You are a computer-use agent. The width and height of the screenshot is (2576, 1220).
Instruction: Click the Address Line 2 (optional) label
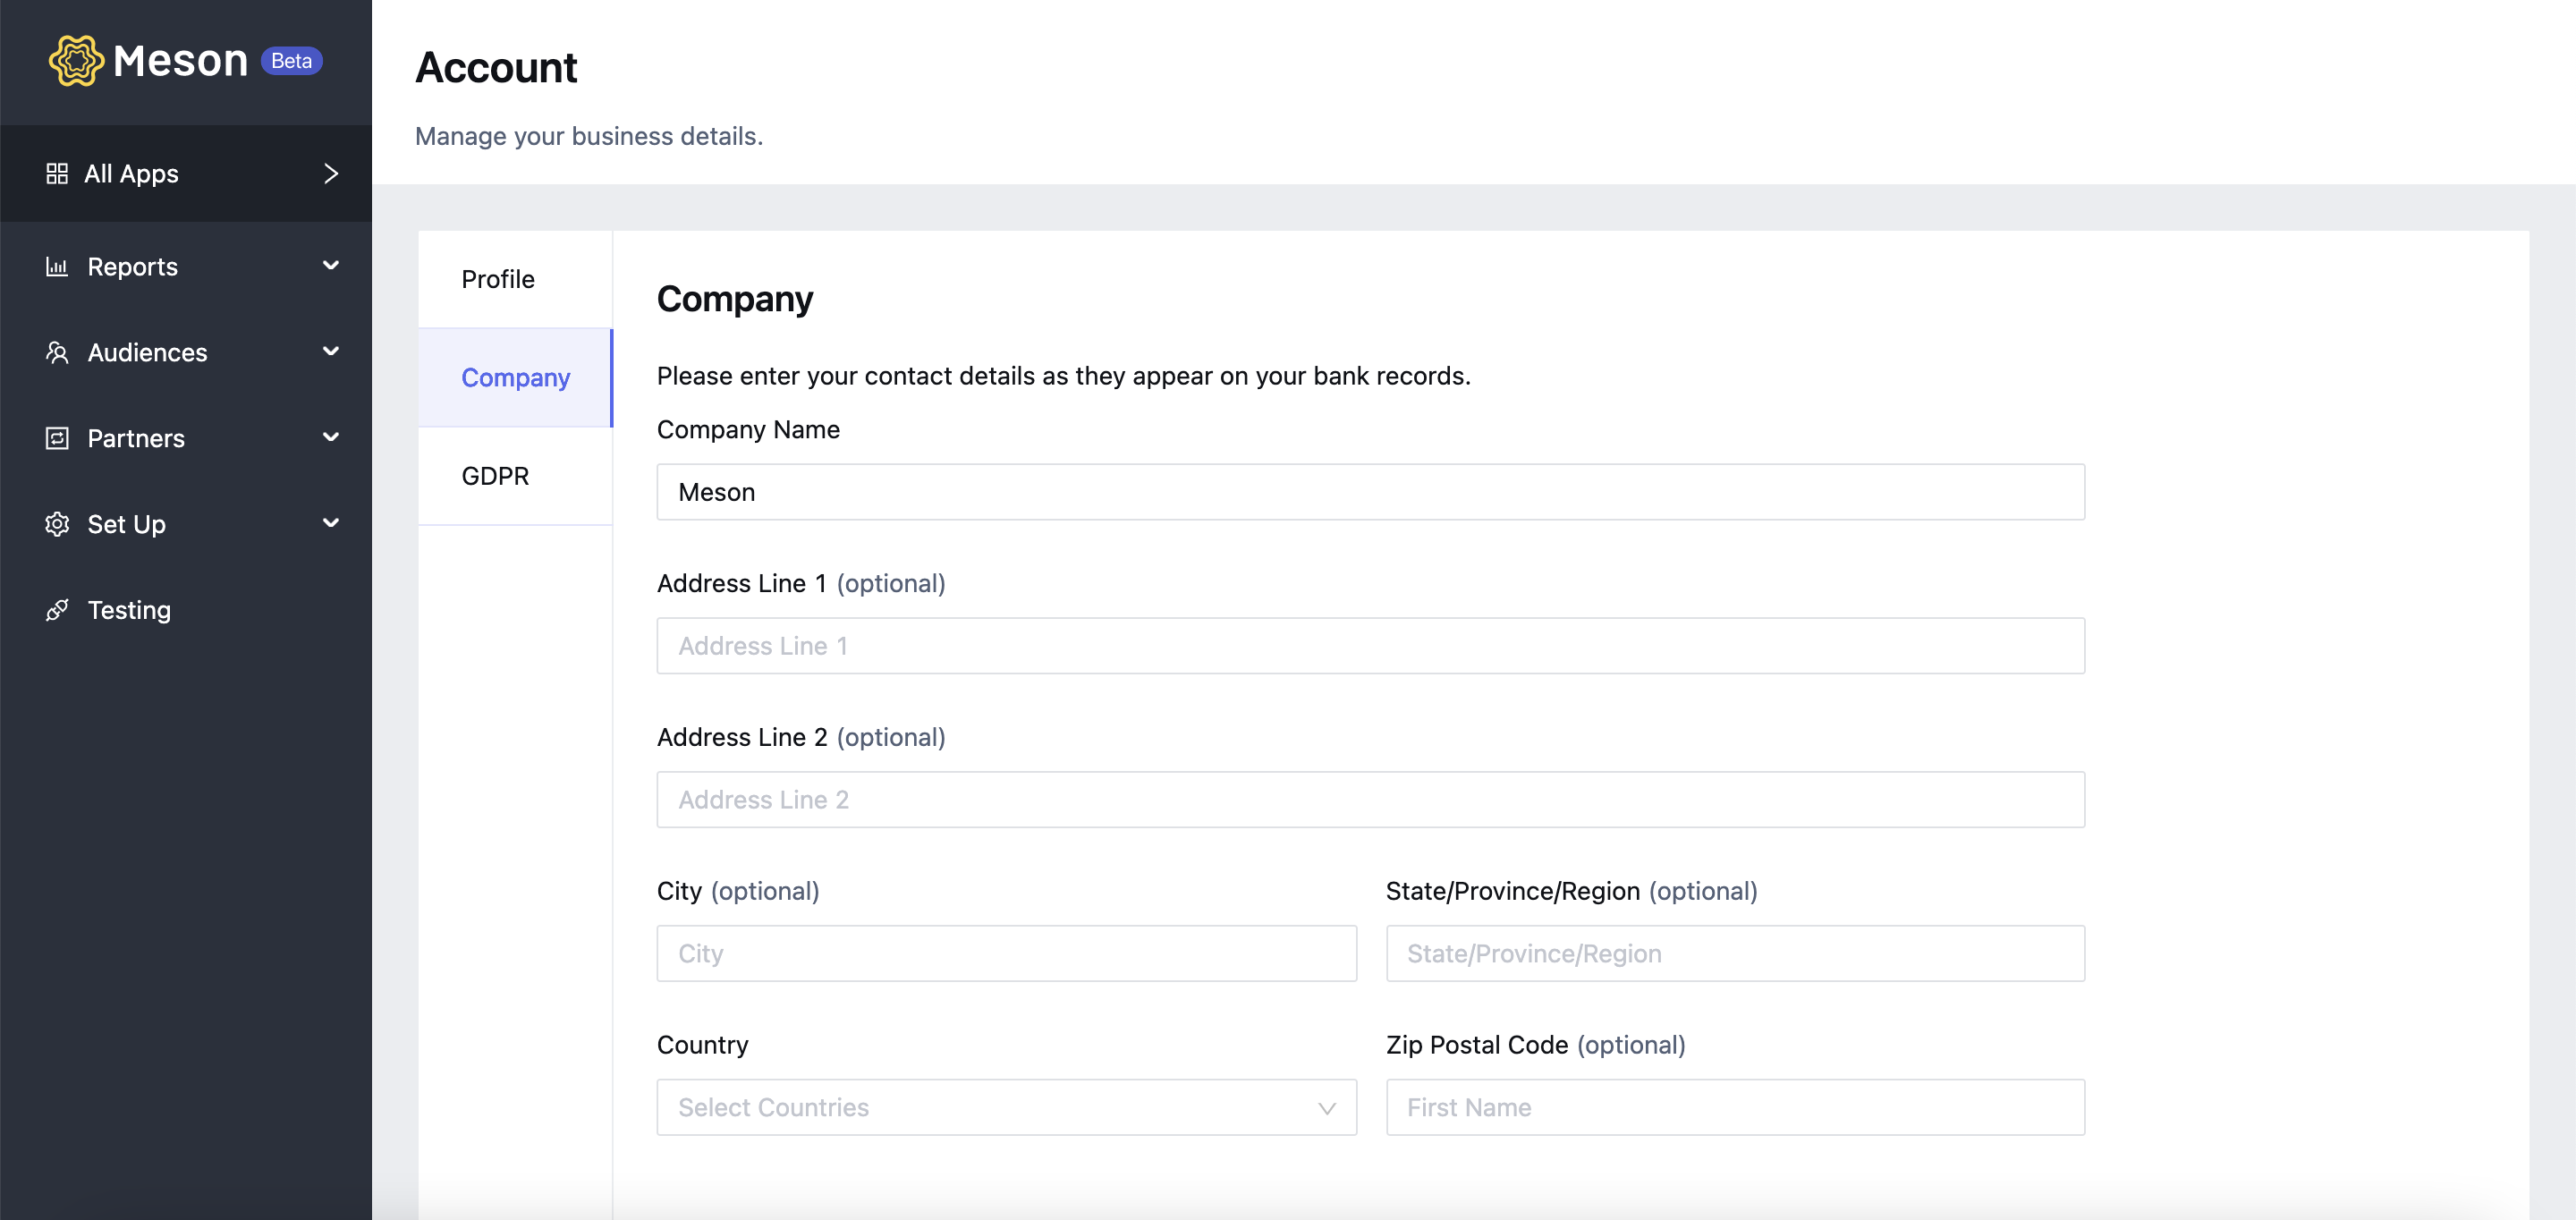point(801,737)
